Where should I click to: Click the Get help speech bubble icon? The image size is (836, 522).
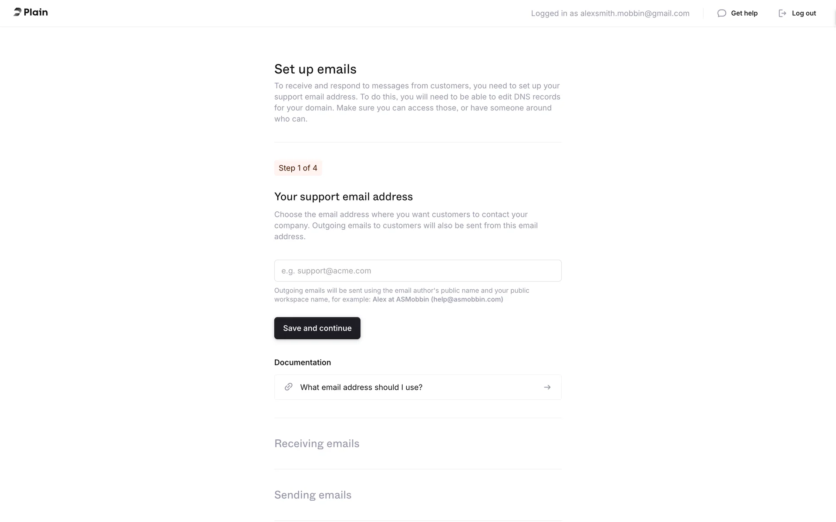[721, 13]
